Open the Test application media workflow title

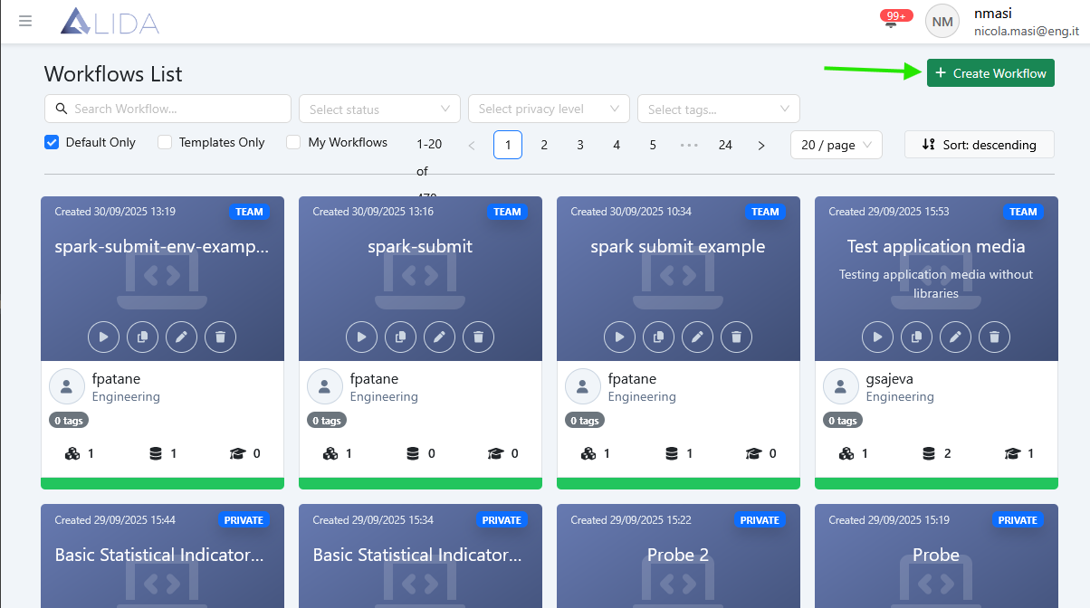pyautogui.click(x=936, y=246)
